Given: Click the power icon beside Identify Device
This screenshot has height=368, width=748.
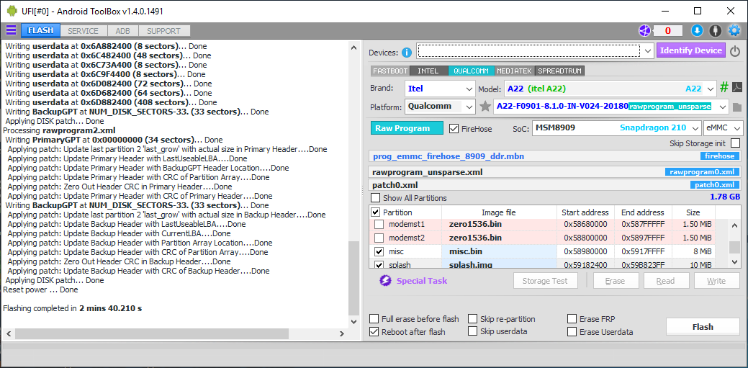Looking at the screenshot, I should tap(735, 50).
